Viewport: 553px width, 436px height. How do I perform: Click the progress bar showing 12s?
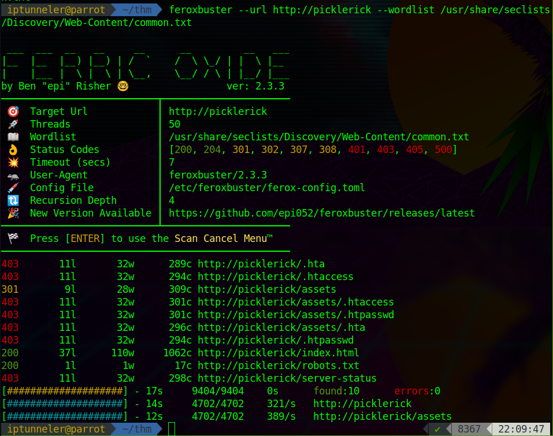point(65,416)
